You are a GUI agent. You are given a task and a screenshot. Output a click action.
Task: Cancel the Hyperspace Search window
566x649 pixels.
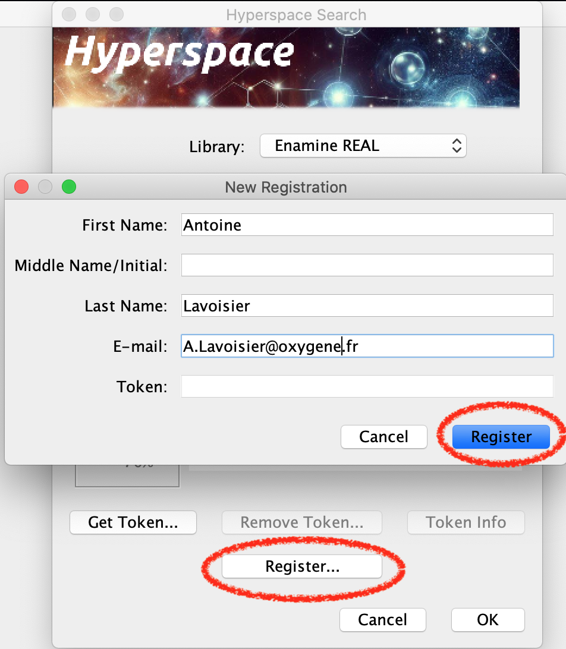(382, 620)
